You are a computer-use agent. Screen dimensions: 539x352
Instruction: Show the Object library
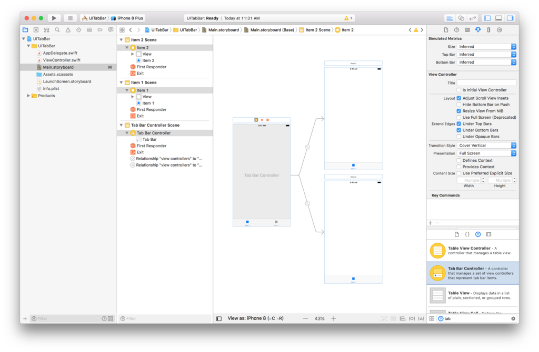[478, 234]
